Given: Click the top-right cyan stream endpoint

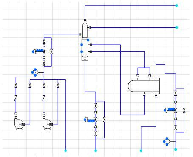Looking at the screenshot, I should [x=176, y=6].
